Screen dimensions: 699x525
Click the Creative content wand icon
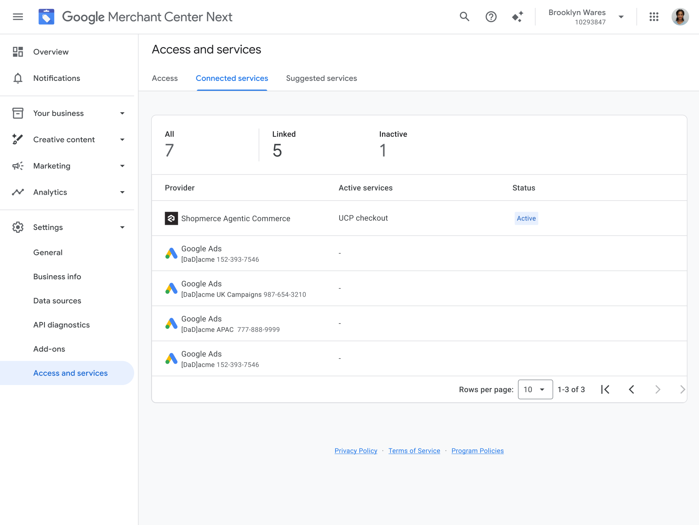18,139
